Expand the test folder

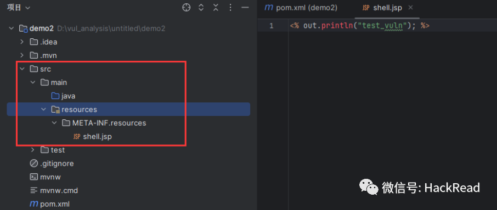pos(33,150)
